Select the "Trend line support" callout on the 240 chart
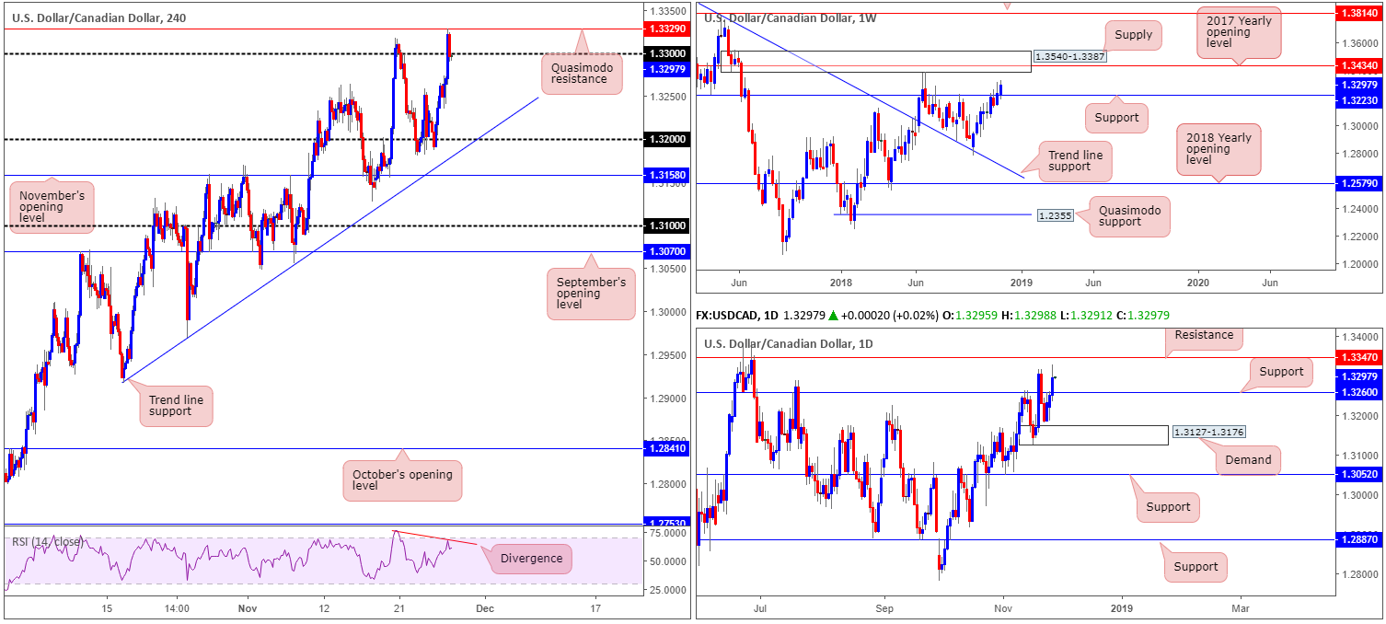1386x624 pixels. pos(175,406)
